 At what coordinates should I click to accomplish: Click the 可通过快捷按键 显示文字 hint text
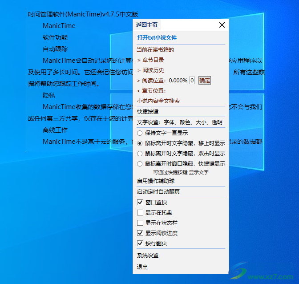[x=181, y=172]
